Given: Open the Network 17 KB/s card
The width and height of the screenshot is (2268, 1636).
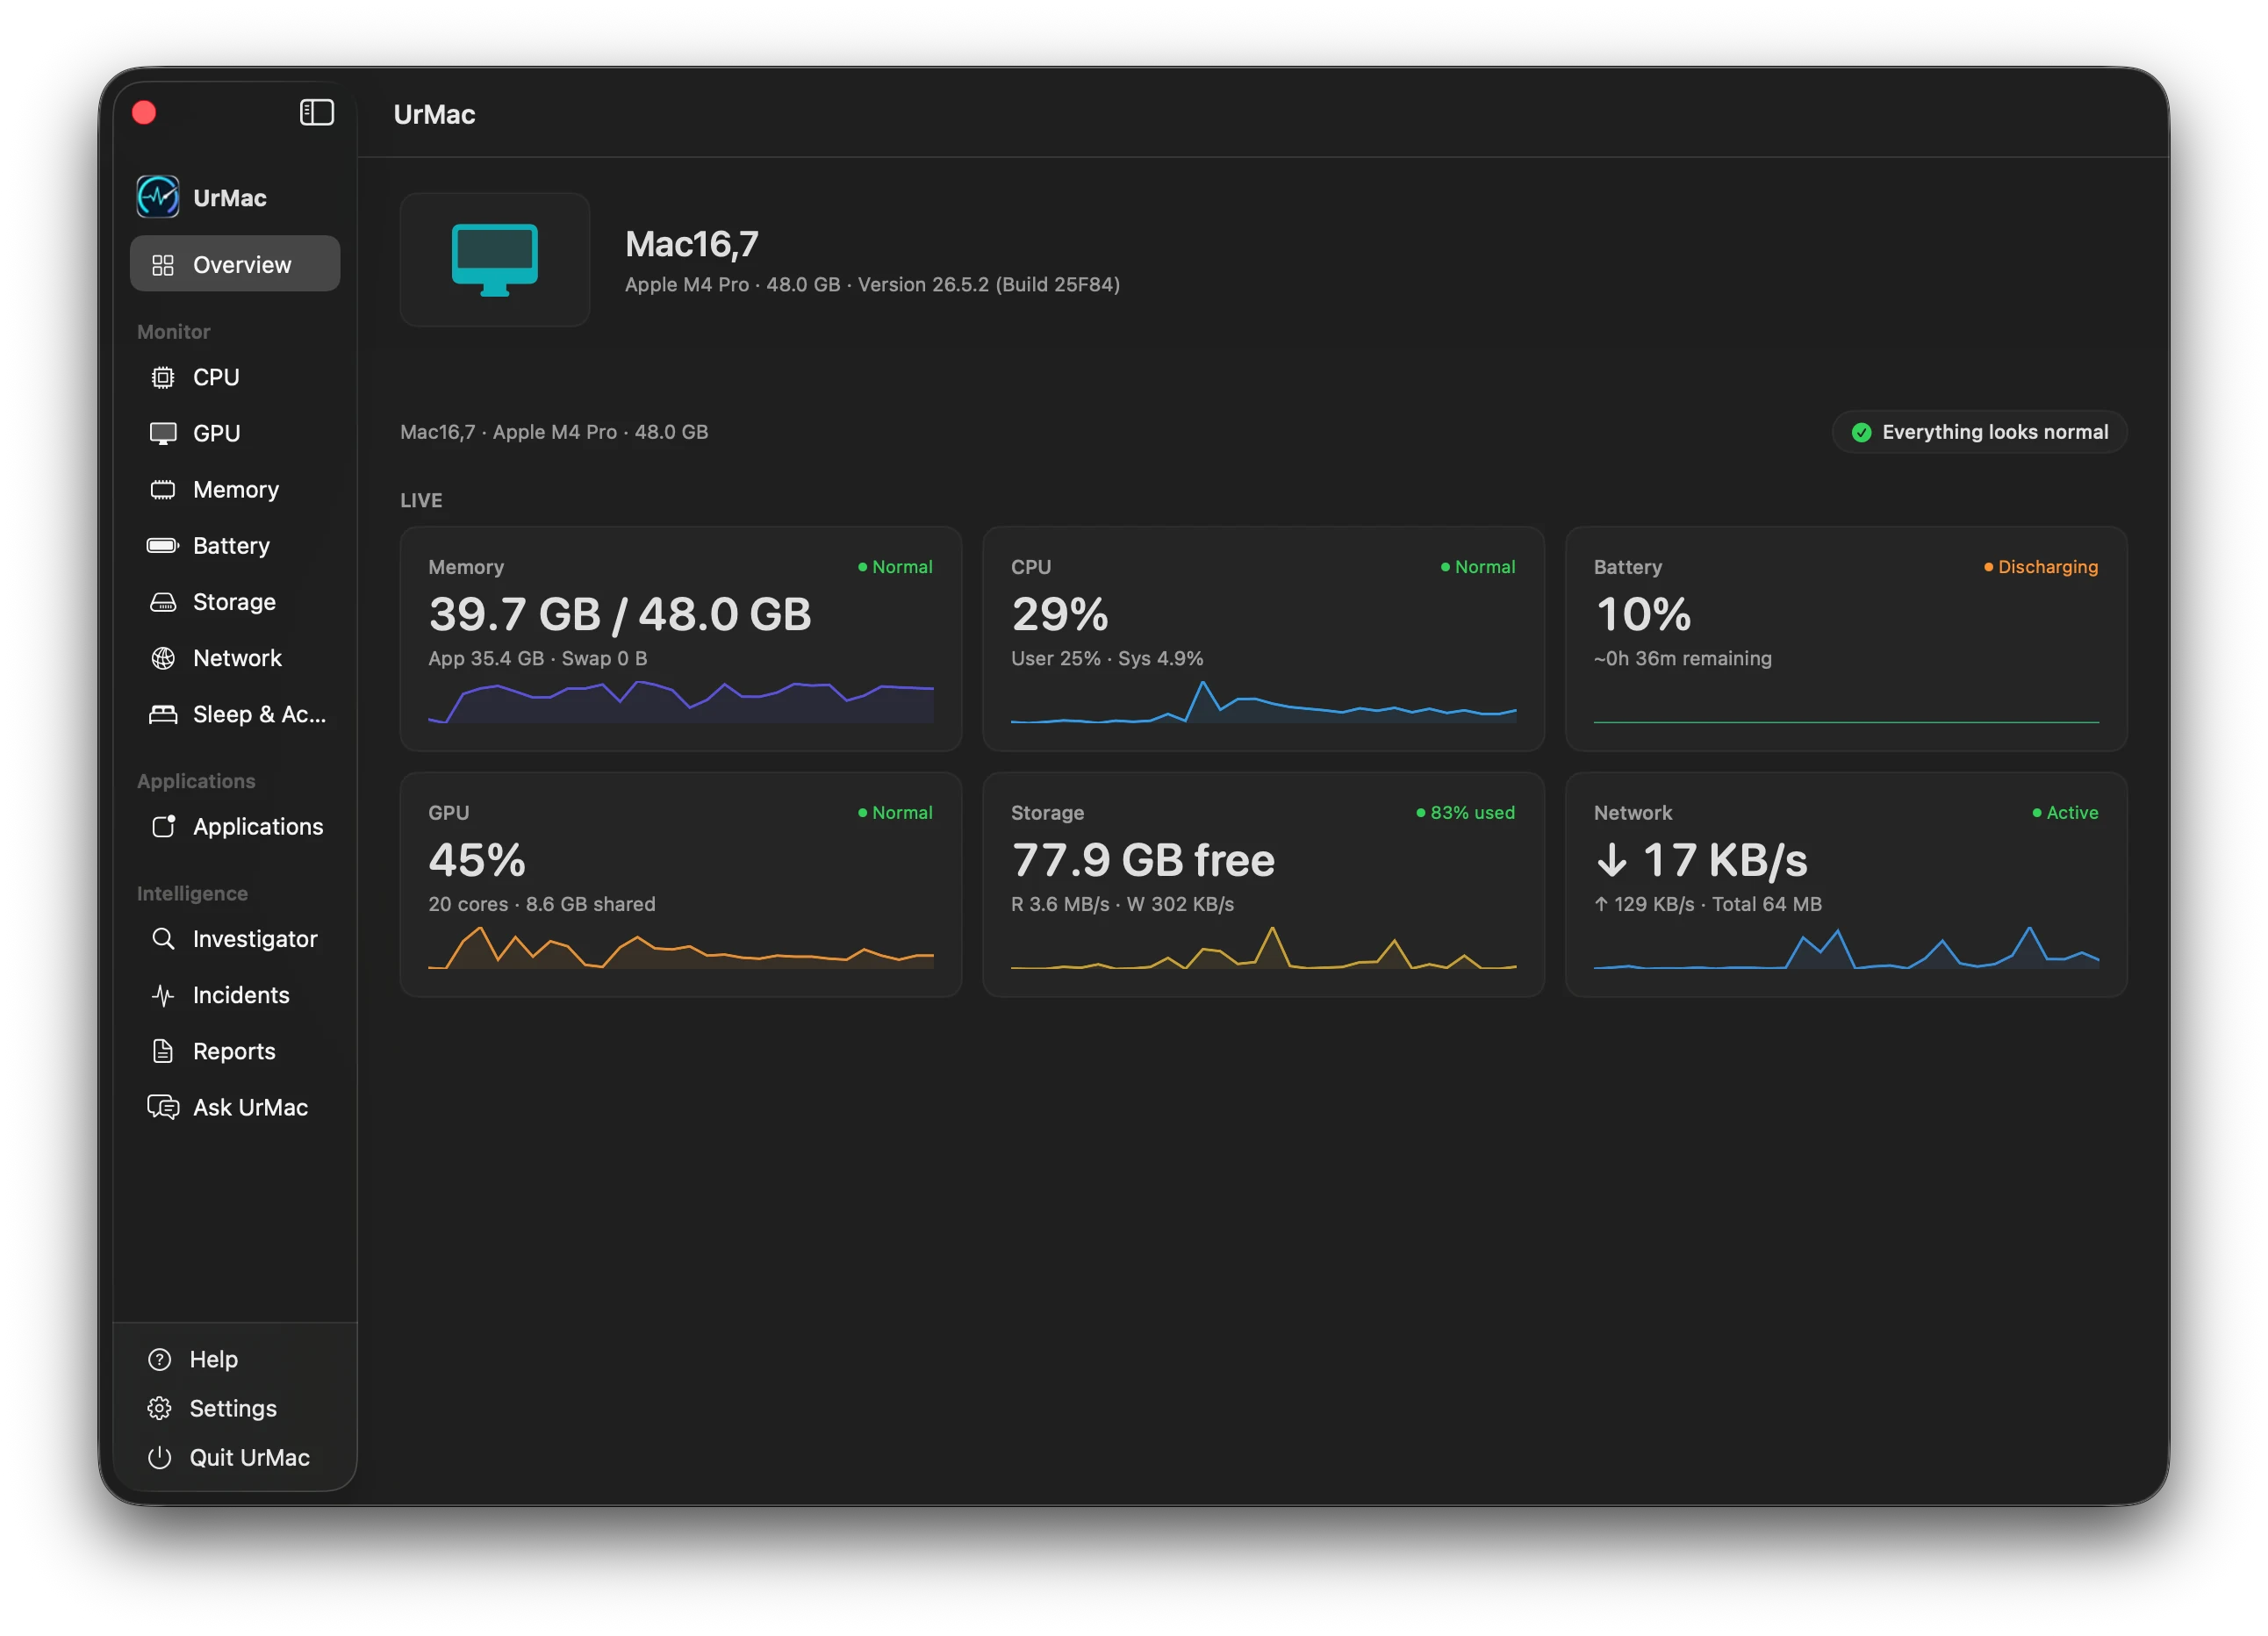Looking at the screenshot, I should click(1846, 884).
